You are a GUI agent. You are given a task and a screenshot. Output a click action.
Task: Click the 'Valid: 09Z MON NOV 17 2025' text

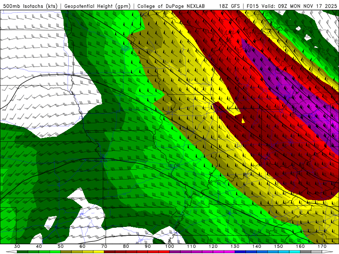(299, 6)
